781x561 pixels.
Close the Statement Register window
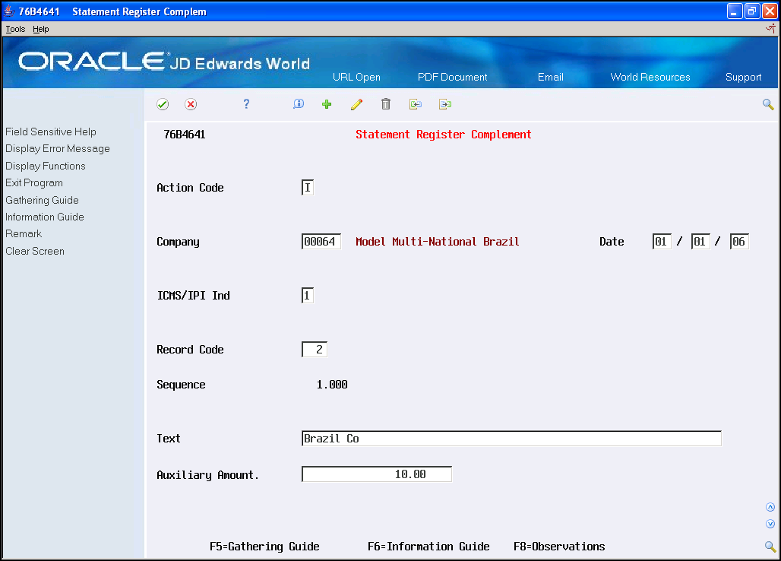[770, 11]
